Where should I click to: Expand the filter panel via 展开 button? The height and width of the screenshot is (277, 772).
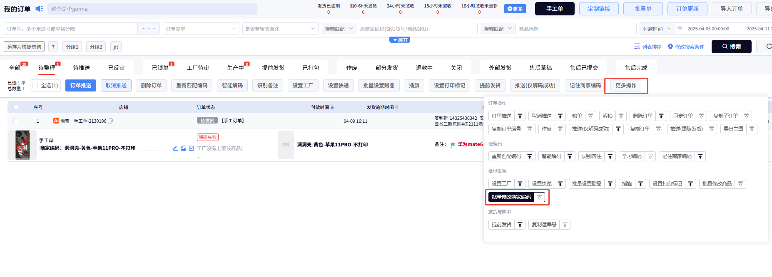coord(400,40)
